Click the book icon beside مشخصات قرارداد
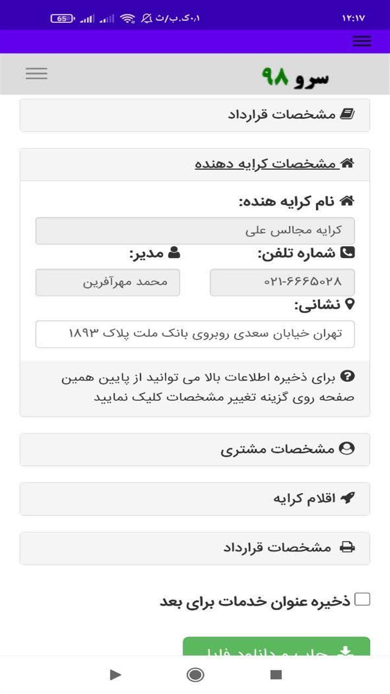This screenshot has height=694, width=390. [x=347, y=114]
